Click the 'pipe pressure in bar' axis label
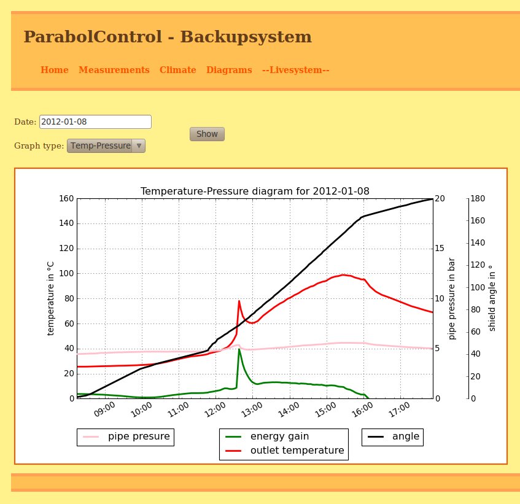This screenshot has width=520, height=504. [x=452, y=298]
